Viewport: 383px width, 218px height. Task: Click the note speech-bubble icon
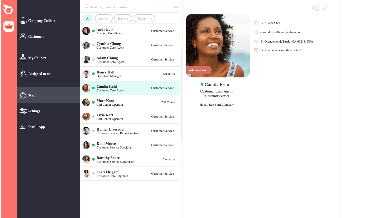pyautogui.click(x=256, y=50)
